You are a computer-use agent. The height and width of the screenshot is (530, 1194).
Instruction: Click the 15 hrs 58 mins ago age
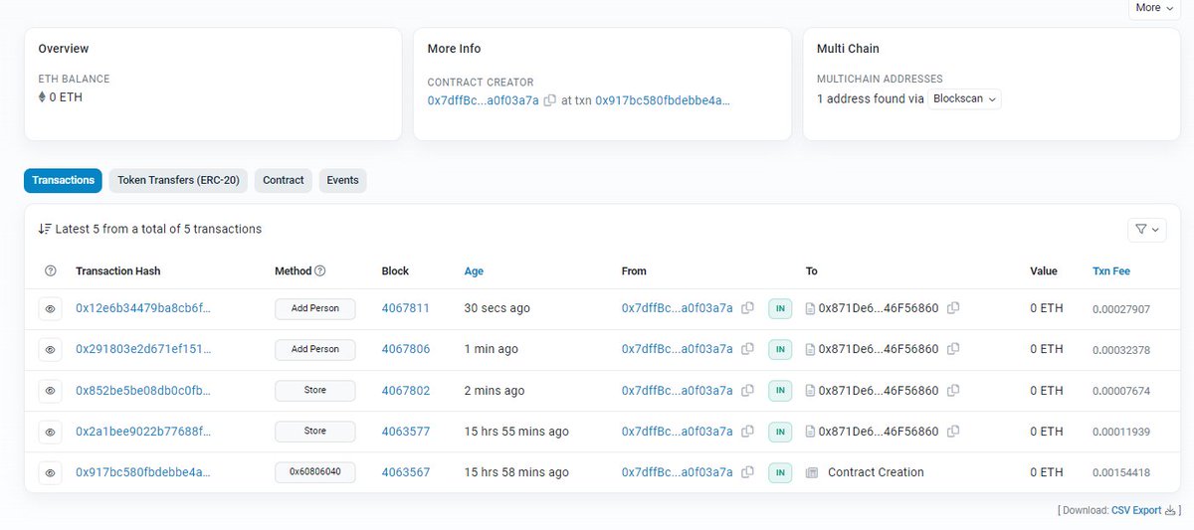[516, 472]
